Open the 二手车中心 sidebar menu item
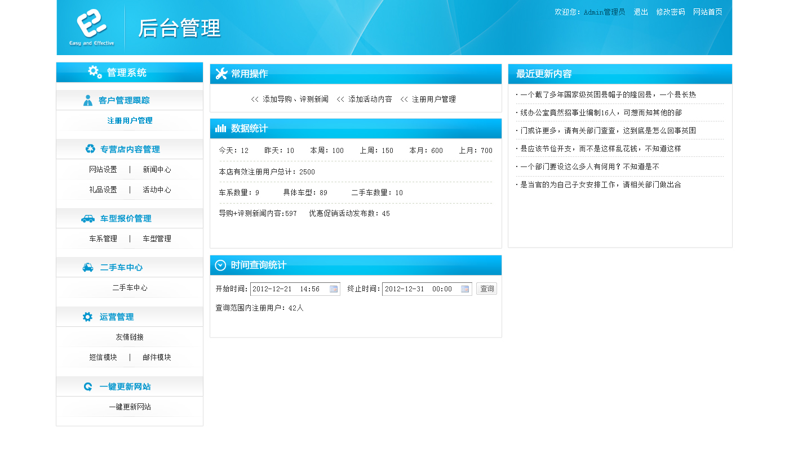789x455 pixels. [130, 288]
